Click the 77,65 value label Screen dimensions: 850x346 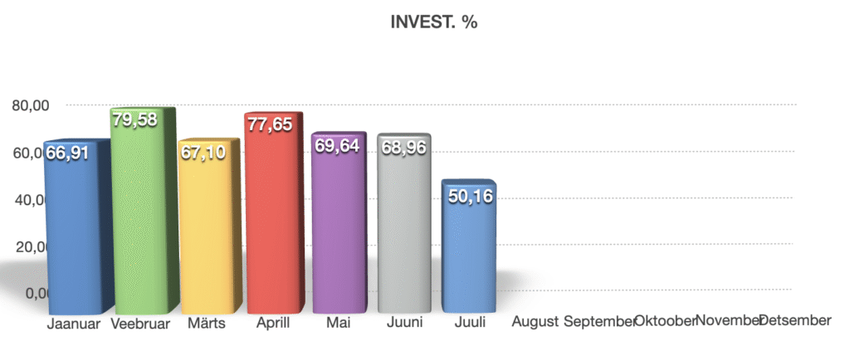click(x=270, y=124)
